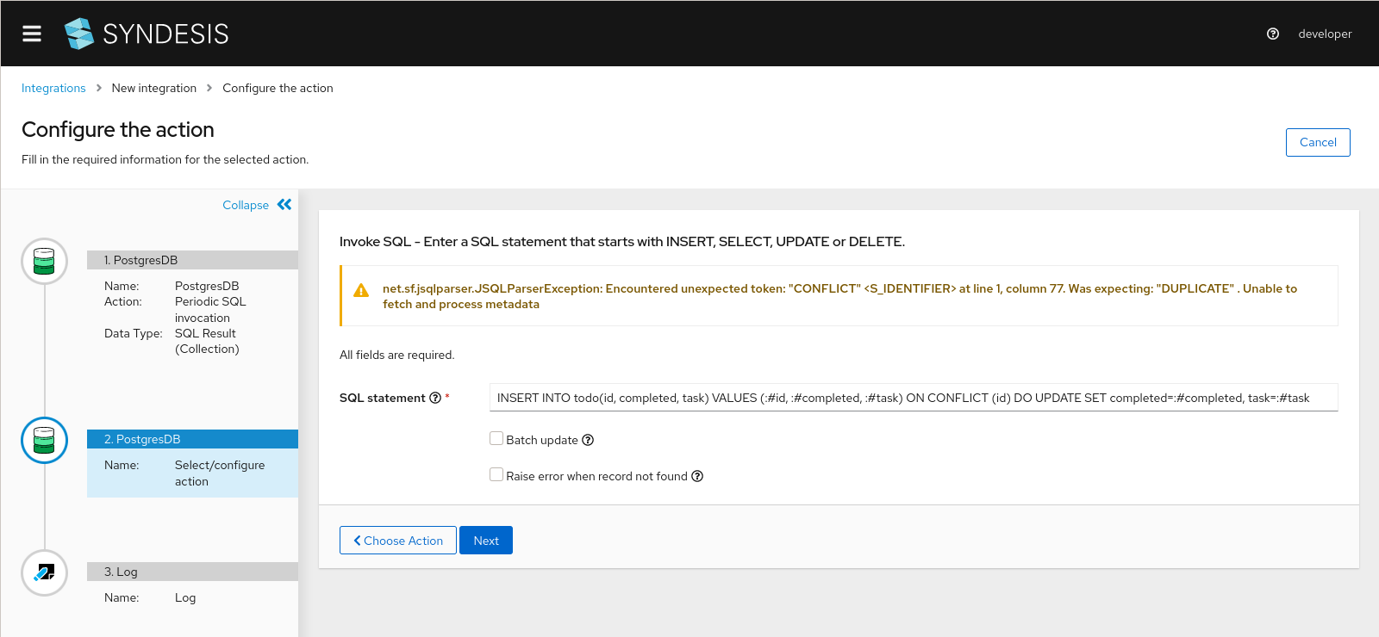Show help for SQL statement field
This screenshot has width=1379, height=637.
(x=435, y=398)
